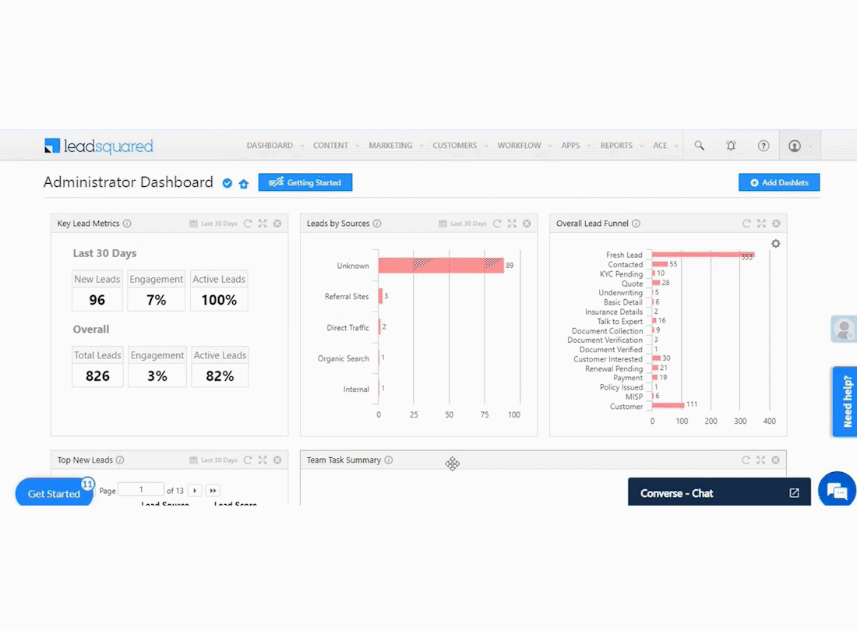
Task: Click the Unknown source bar in chart
Action: click(x=440, y=266)
